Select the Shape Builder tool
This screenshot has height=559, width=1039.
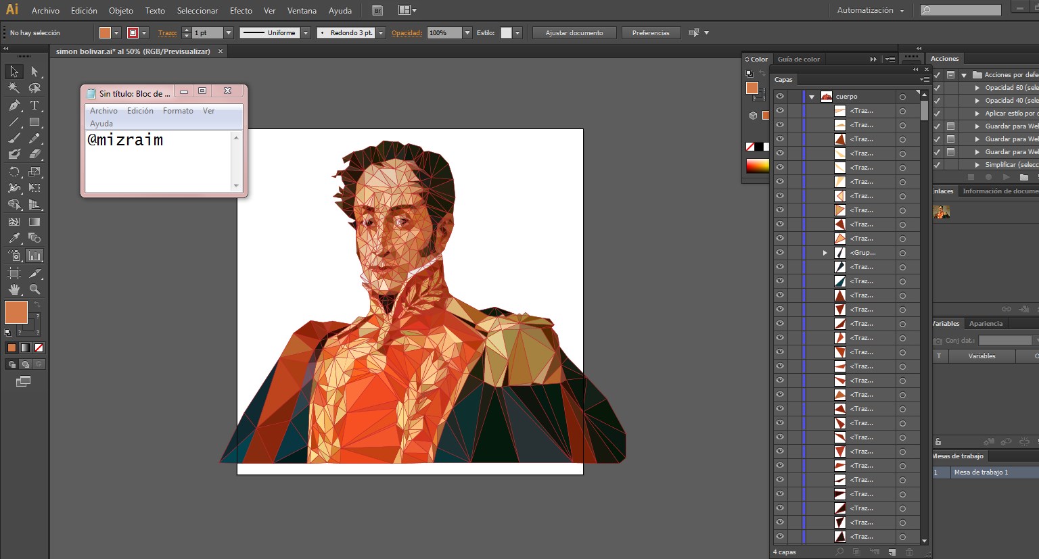pos(14,204)
